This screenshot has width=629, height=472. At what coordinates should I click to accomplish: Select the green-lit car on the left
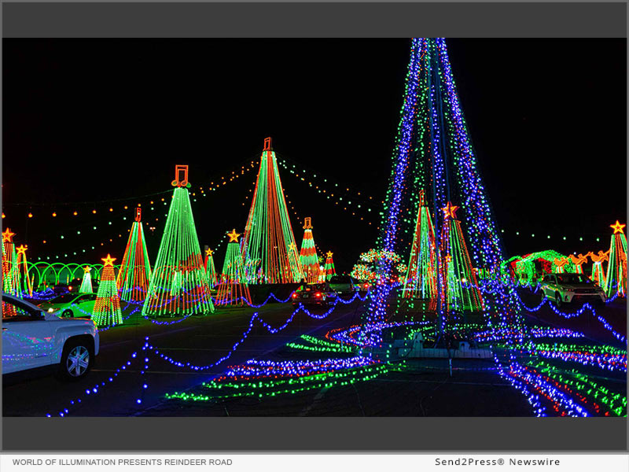pyautogui.click(x=69, y=305)
